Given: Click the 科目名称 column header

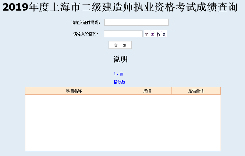Looking at the screenshot, I should (x=74, y=91).
